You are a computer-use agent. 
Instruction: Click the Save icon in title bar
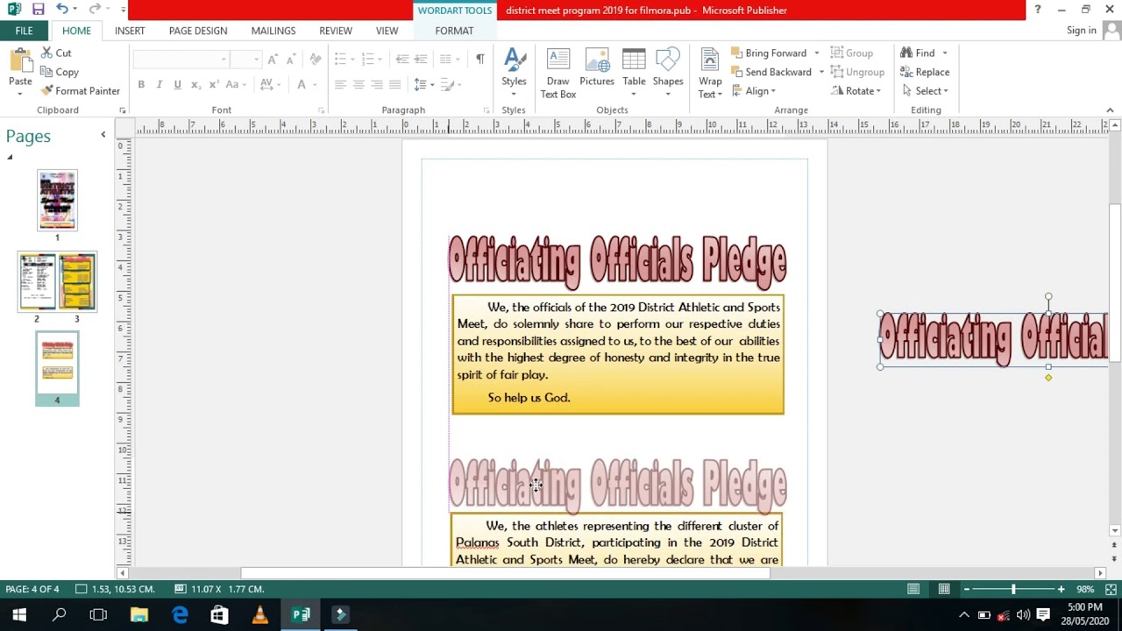pyautogui.click(x=38, y=10)
